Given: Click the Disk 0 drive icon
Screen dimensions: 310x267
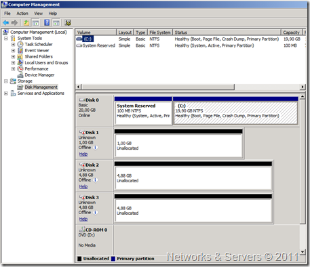Looking at the screenshot, I should [x=82, y=100].
